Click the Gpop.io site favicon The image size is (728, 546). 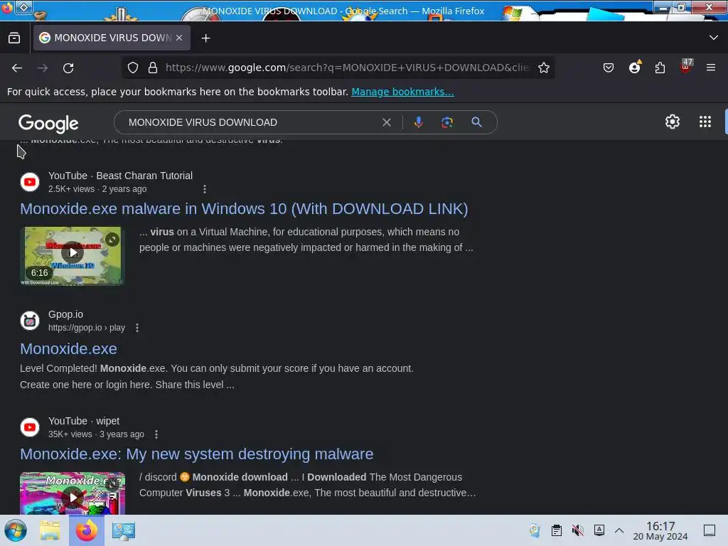point(30,321)
